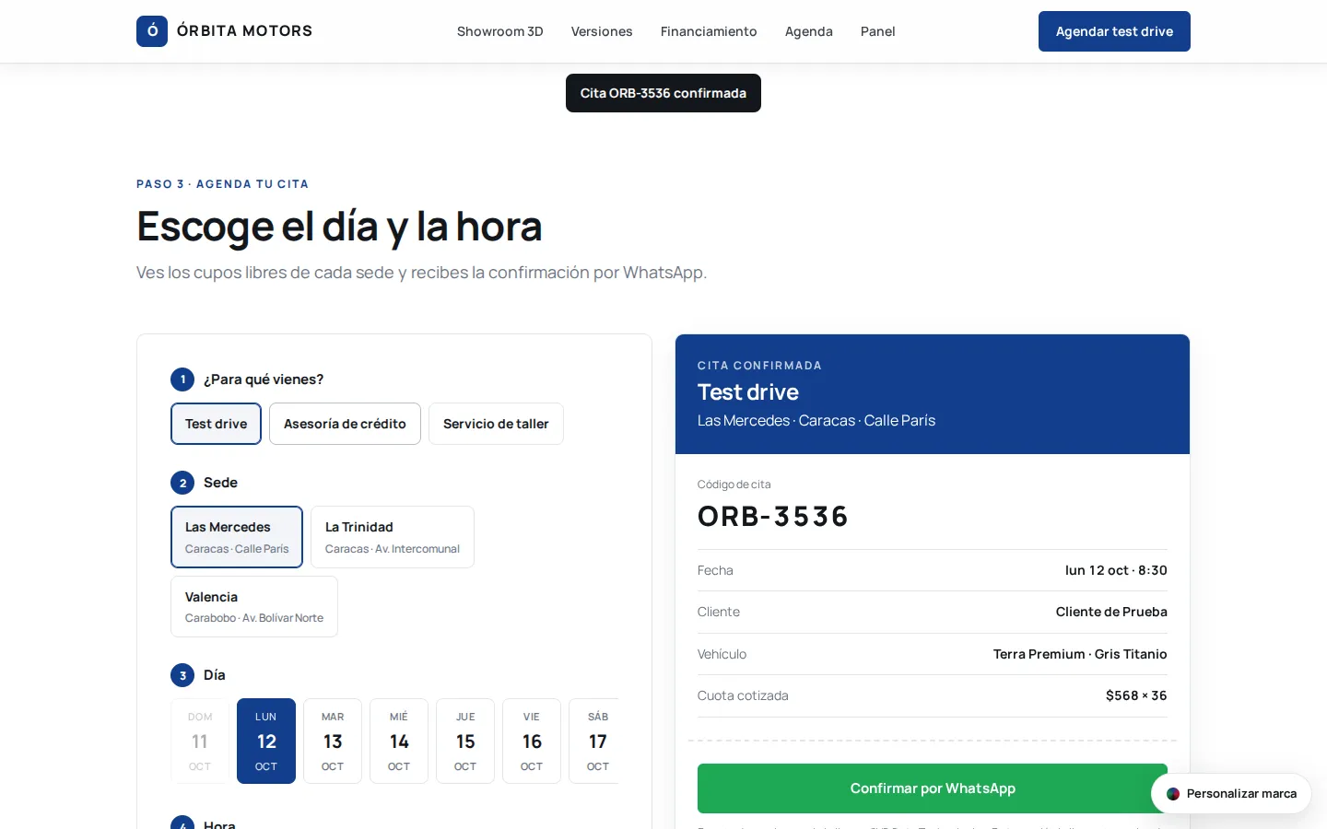Select Valencia sede card
Image resolution: width=1327 pixels, height=829 pixels.
pos(254,607)
